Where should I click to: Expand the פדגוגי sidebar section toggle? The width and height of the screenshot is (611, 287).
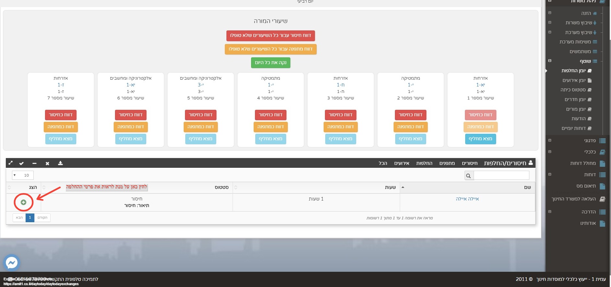(549, 140)
